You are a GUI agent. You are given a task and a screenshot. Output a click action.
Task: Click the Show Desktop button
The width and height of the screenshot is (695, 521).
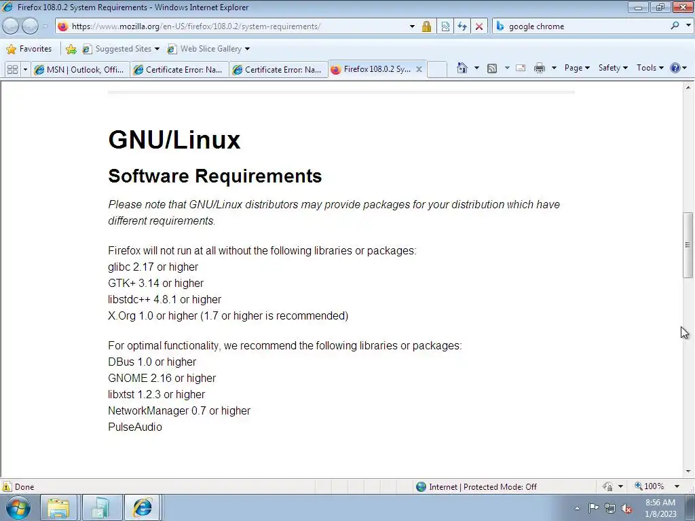(690, 507)
